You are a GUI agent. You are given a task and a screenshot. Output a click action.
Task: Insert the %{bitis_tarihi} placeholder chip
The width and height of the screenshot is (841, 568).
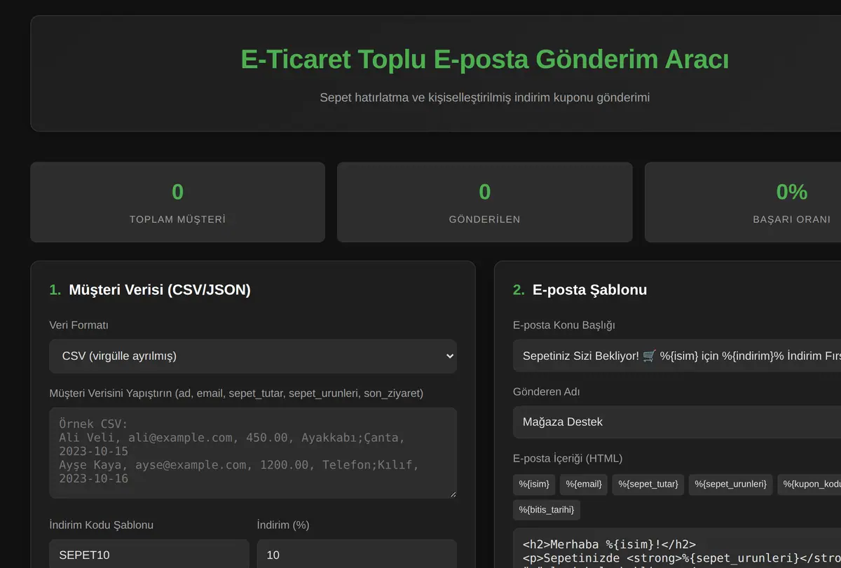[547, 509]
